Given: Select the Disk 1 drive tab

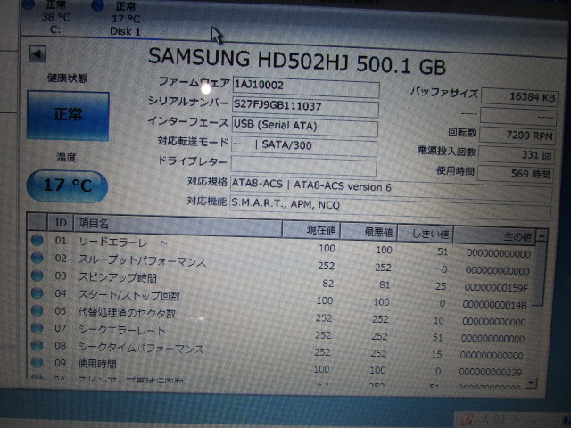Looking at the screenshot, I should [125, 19].
